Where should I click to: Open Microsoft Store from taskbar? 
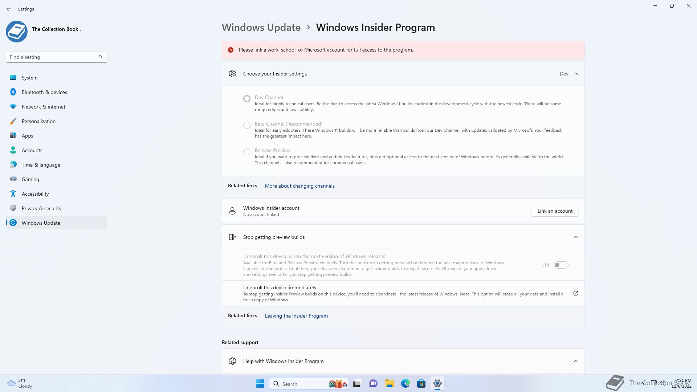(421, 384)
